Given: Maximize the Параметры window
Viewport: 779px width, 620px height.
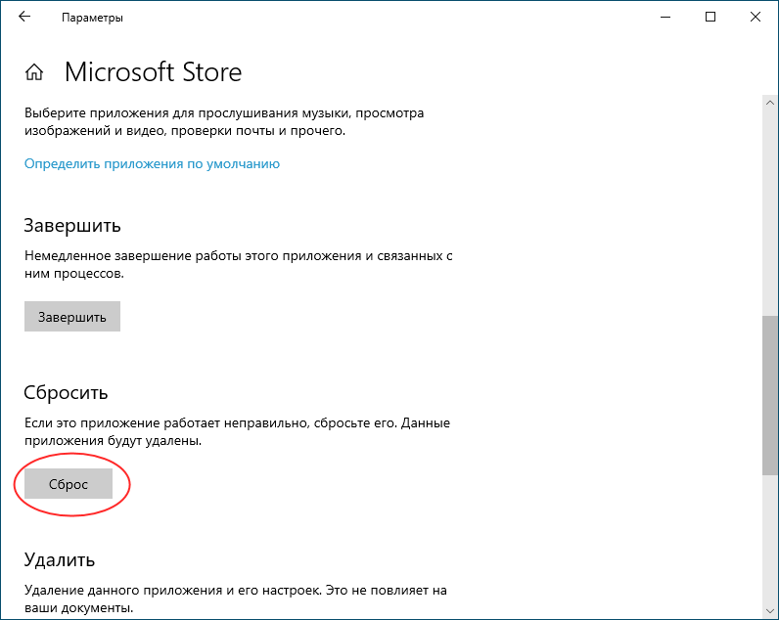Looking at the screenshot, I should click(710, 17).
